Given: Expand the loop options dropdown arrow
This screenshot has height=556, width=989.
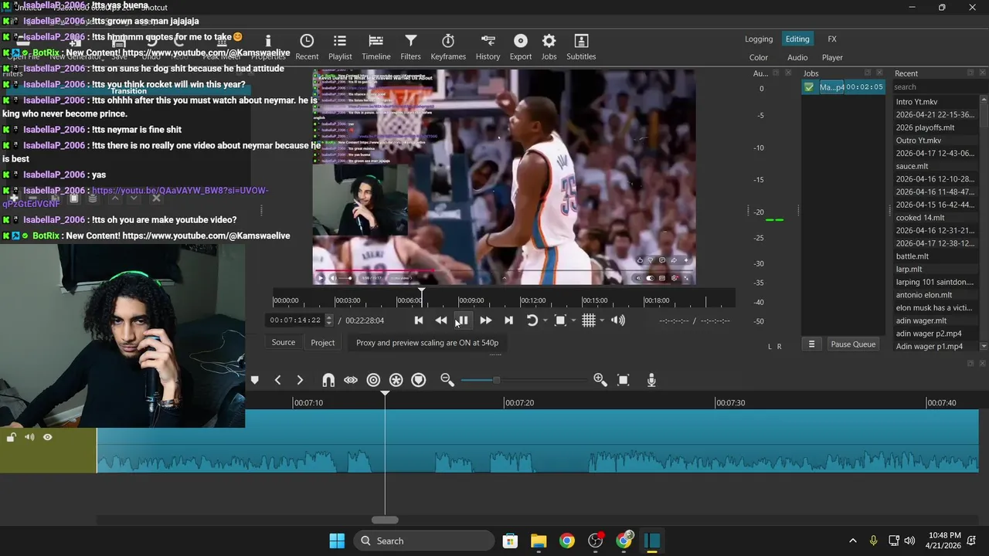Looking at the screenshot, I should click(x=545, y=320).
